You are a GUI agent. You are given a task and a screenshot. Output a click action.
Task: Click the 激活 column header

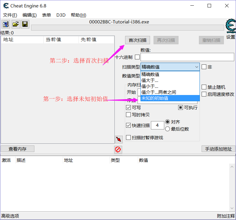point(8,160)
